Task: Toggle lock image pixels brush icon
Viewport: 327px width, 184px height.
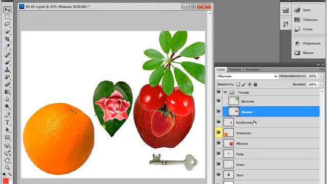Action: pyautogui.click(x=244, y=84)
